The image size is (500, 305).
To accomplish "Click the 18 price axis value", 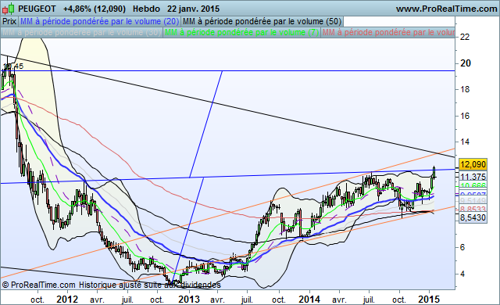I will tap(465, 90).
